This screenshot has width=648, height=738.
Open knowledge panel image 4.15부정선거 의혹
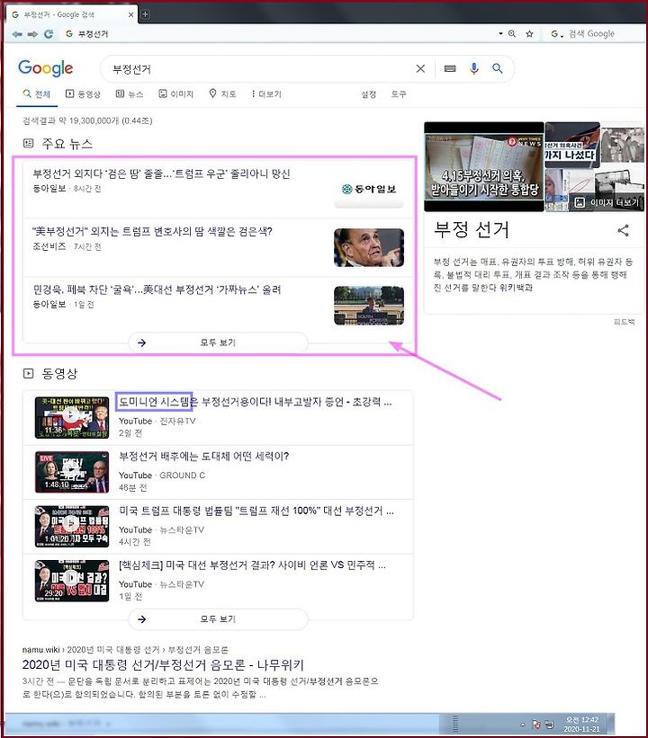(484, 166)
